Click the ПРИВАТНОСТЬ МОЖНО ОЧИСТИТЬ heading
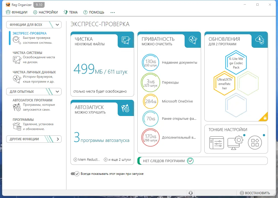278x198 pixels. click(x=158, y=41)
